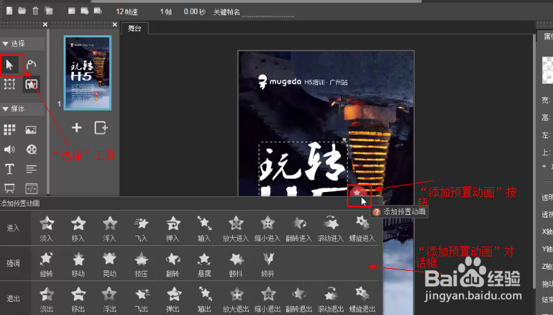The height and width of the screenshot is (315, 553).
Task: Click the new document toolbar icon
Action: [10, 11]
